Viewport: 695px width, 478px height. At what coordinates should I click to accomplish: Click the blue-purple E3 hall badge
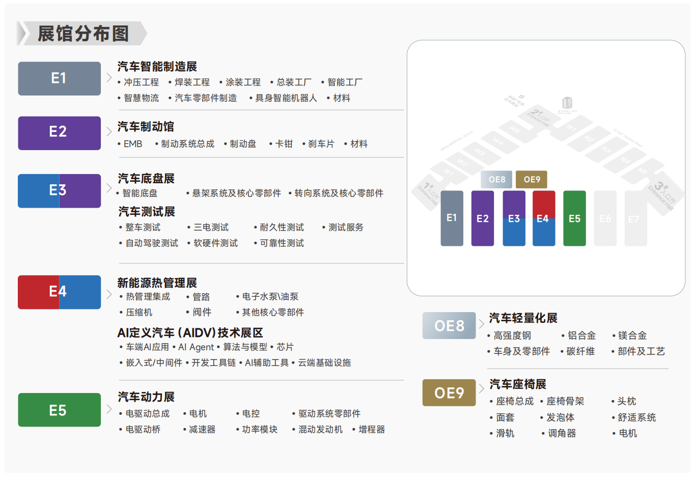coord(59,191)
